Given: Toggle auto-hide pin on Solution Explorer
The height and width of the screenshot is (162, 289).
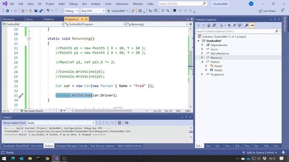Looking at the screenshot, I should coord(275,19).
